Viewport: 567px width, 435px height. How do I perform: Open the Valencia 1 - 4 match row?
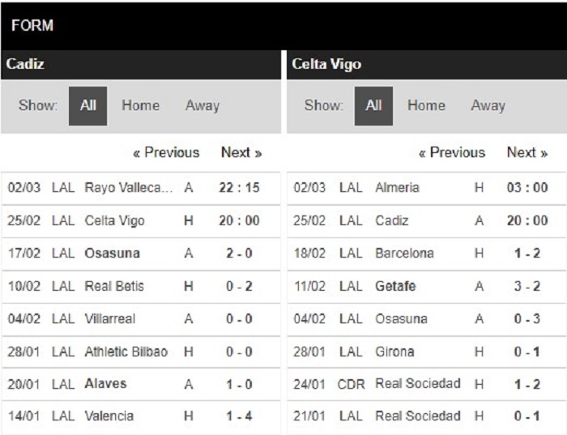click(x=141, y=416)
